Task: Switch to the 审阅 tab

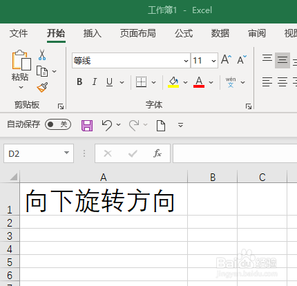Action: [x=257, y=33]
